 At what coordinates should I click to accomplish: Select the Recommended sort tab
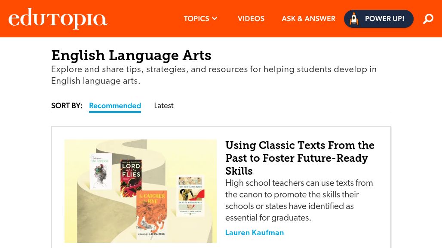click(x=115, y=106)
